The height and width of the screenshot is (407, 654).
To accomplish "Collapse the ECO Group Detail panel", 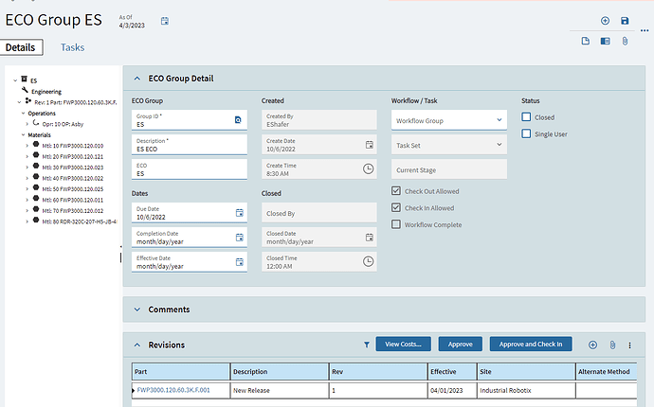I will (x=137, y=79).
